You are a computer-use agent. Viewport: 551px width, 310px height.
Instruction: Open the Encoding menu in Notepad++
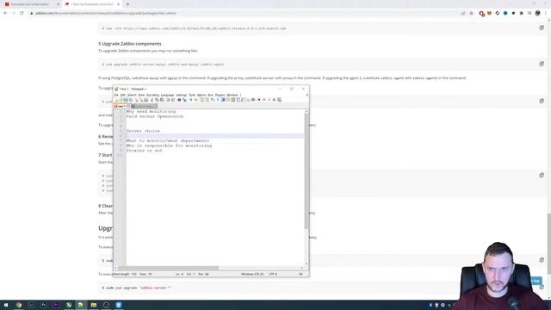[152, 95]
